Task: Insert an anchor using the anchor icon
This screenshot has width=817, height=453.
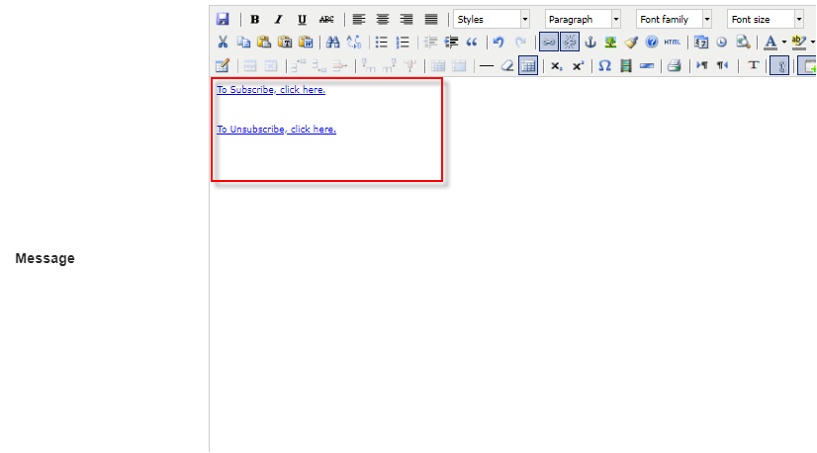Action: [590, 43]
